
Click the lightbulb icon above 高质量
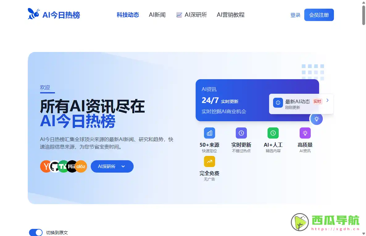pyautogui.click(x=305, y=133)
